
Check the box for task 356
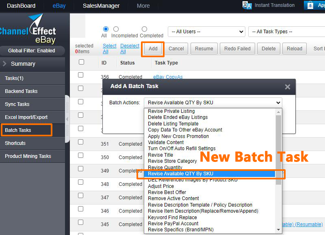(x=80, y=75)
